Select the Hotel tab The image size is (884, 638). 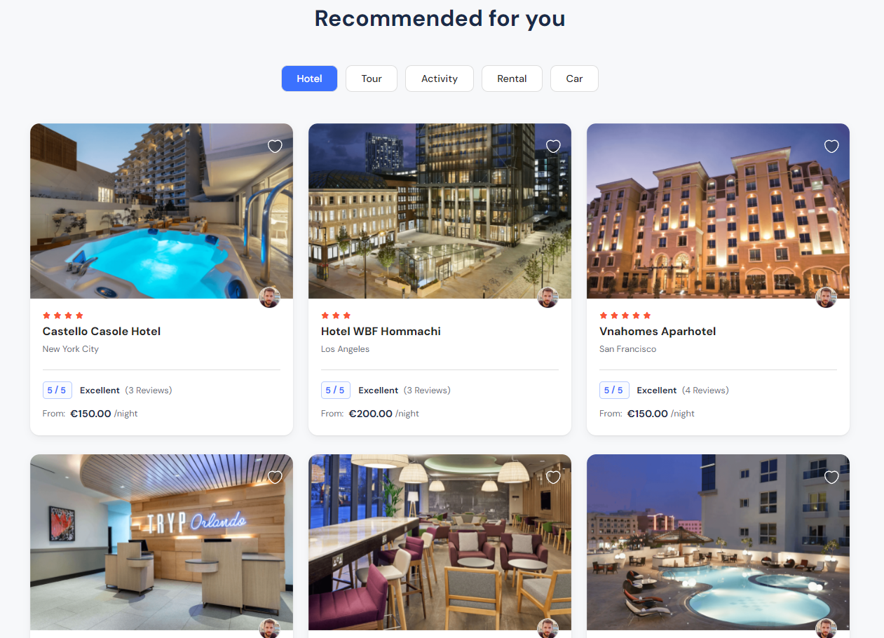(x=309, y=79)
